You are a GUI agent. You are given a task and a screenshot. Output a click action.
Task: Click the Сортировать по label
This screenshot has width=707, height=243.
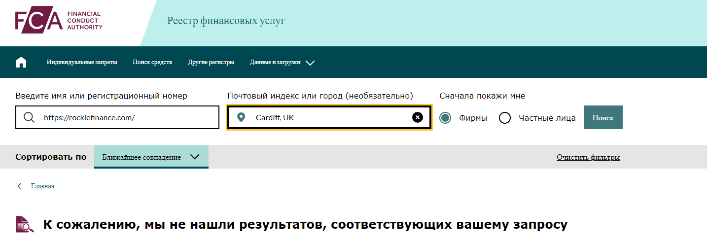[x=51, y=157]
